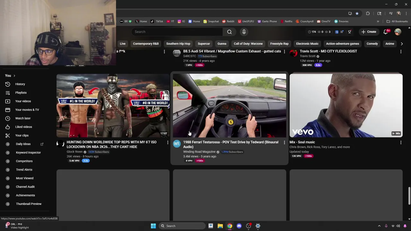Image resolution: width=411 pixels, height=231 pixels.
Task: Click the trophy icon in extension toolbar
Action: pyautogui.click(x=350, y=32)
